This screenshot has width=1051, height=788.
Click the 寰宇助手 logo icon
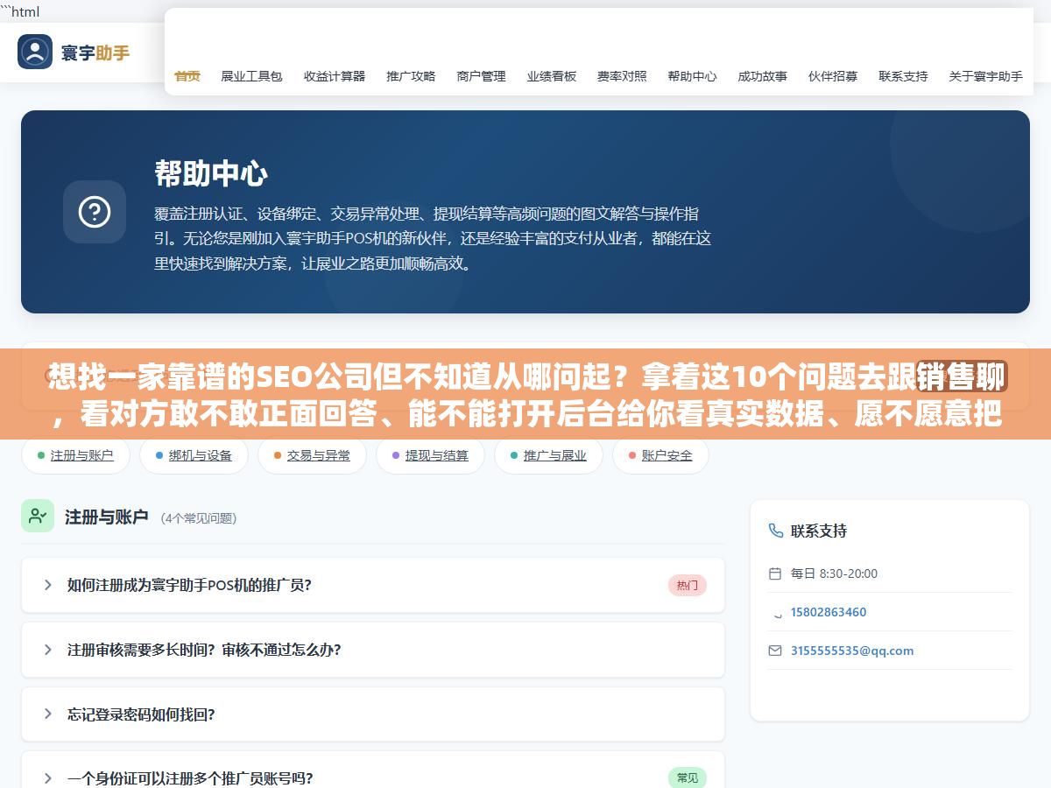(35, 52)
